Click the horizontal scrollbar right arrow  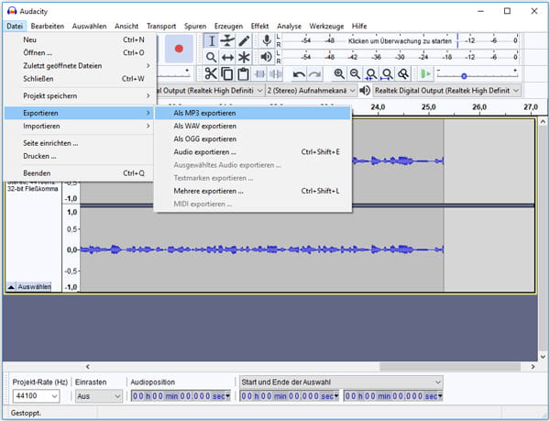point(533,367)
